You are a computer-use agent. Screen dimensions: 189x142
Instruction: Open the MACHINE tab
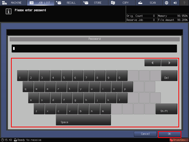point(14,3)
